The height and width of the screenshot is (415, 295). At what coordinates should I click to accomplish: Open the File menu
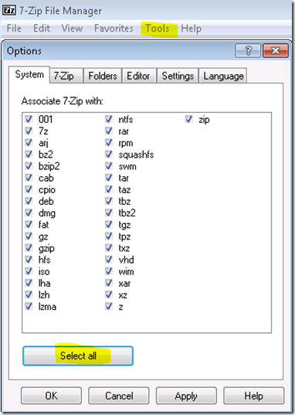(14, 28)
